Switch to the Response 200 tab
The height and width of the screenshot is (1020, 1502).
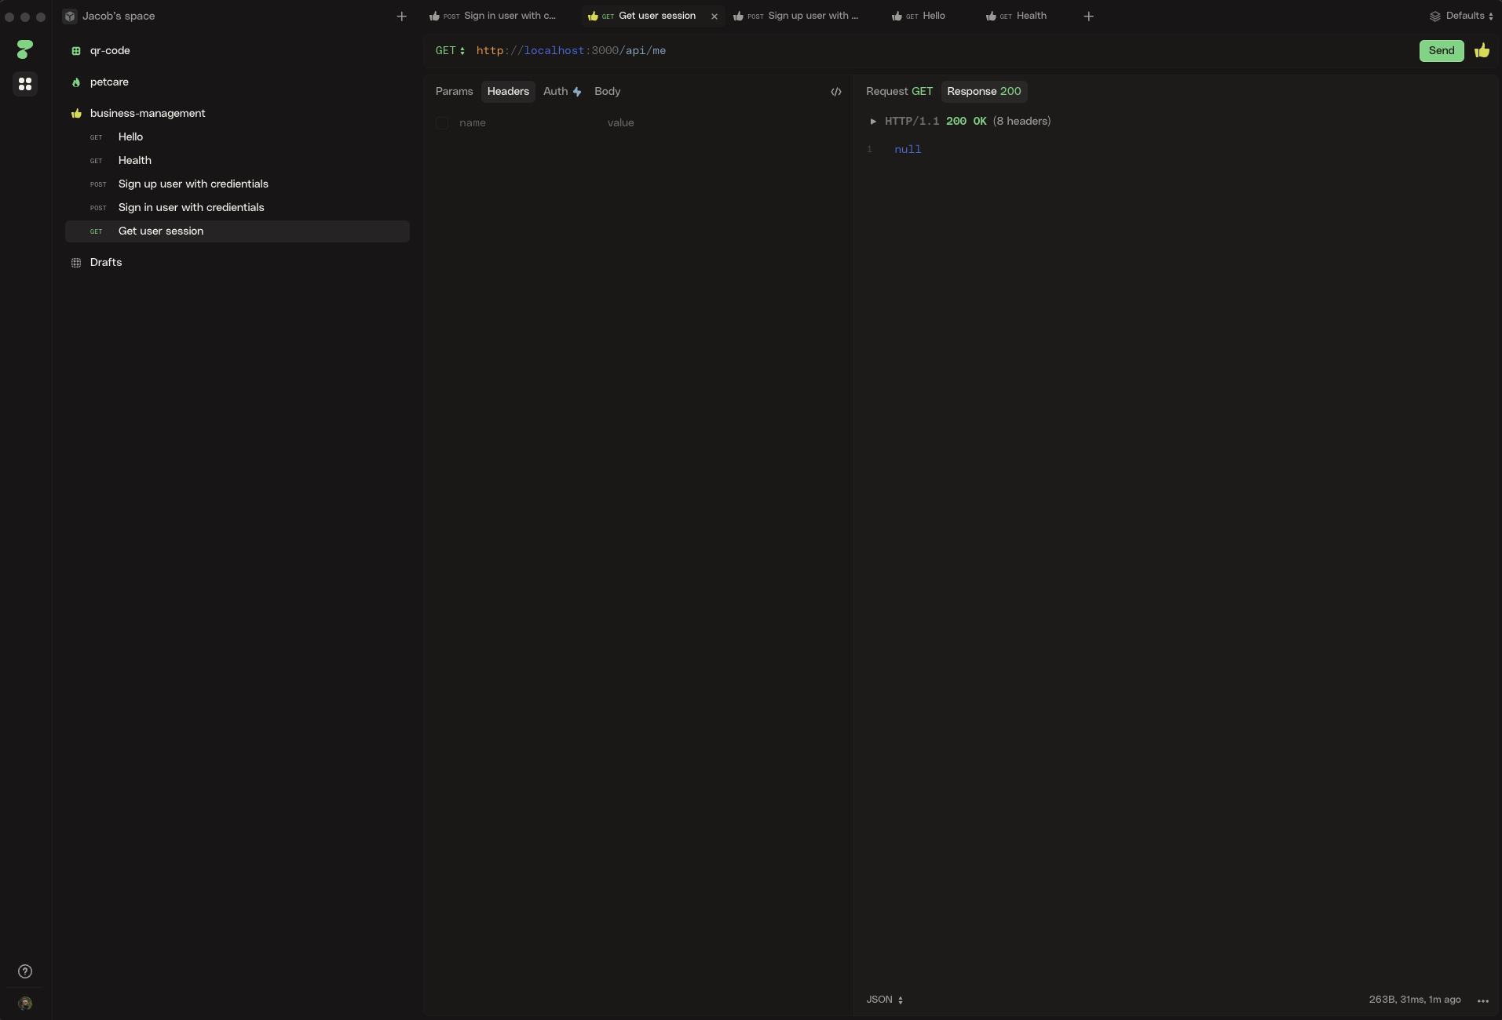tap(984, 92)
